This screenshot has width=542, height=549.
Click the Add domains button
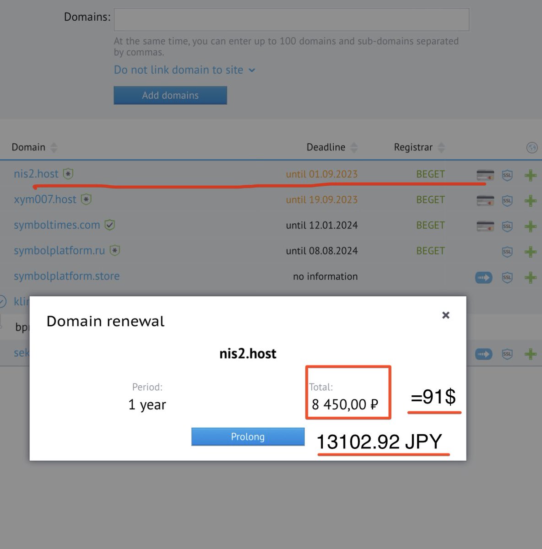click(170, 95)
